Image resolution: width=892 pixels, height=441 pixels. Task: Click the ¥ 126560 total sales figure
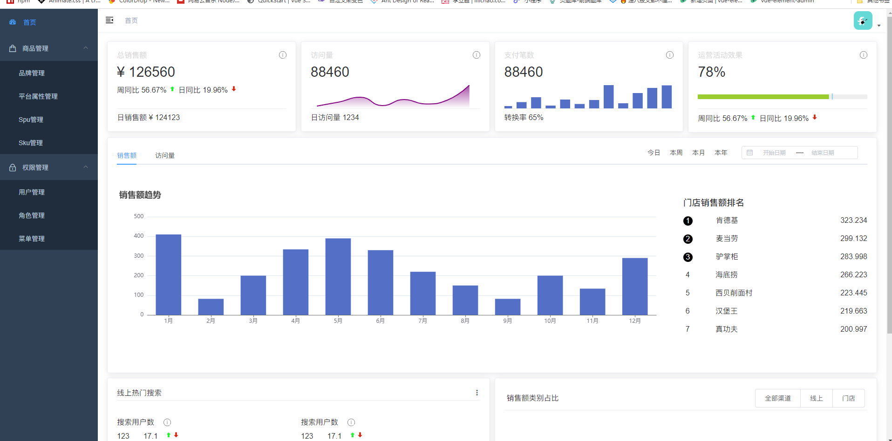(146, 72)
